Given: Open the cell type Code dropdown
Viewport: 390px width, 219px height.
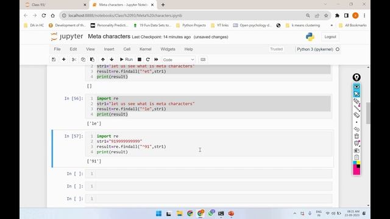Looking at the screenshot, I should coord(179,60).
